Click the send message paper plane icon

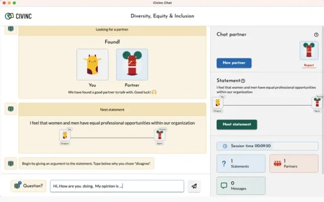coord(194,186)
